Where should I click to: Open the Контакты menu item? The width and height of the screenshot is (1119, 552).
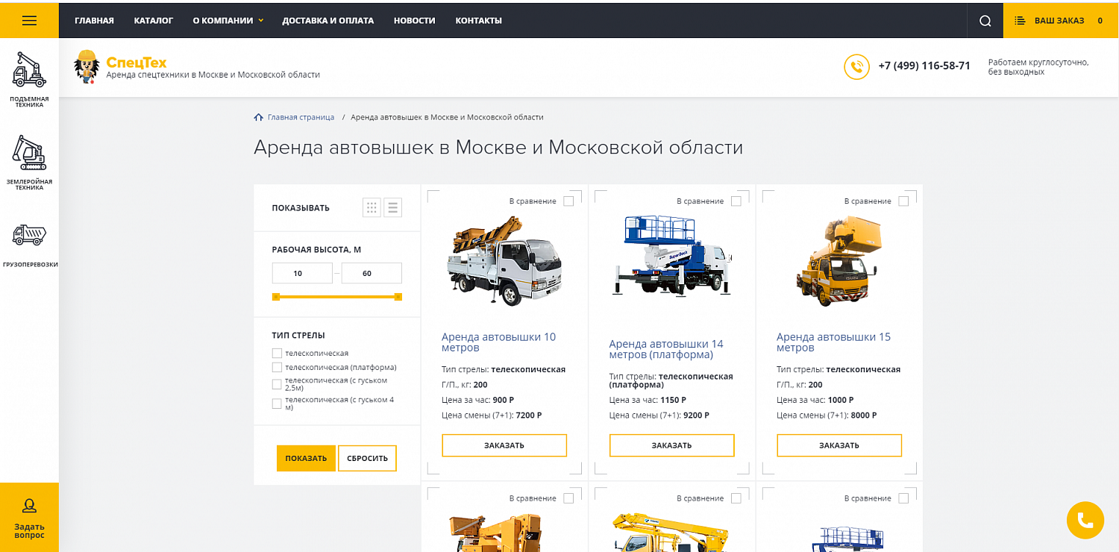click(x=479, y=21)
